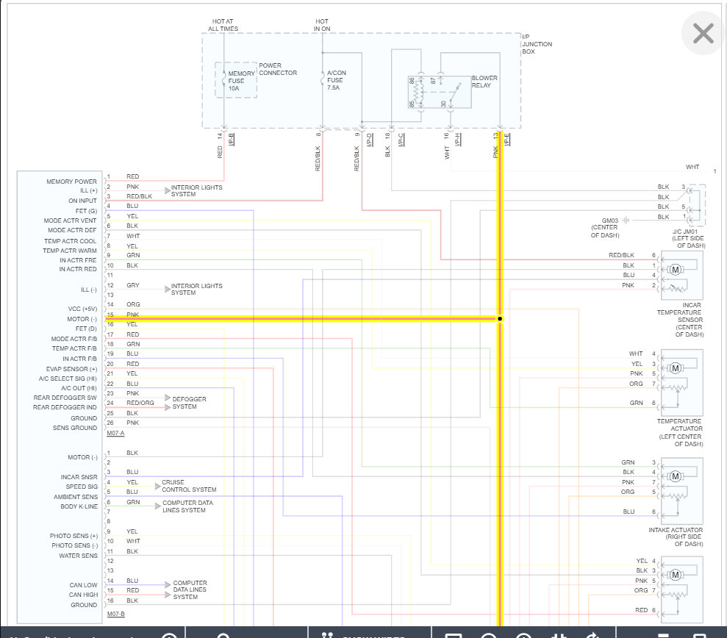The width and height of the screenshot is (727, 638).
Task: Select the POWER CONNECTOR label
Action: tap(278, 69)
